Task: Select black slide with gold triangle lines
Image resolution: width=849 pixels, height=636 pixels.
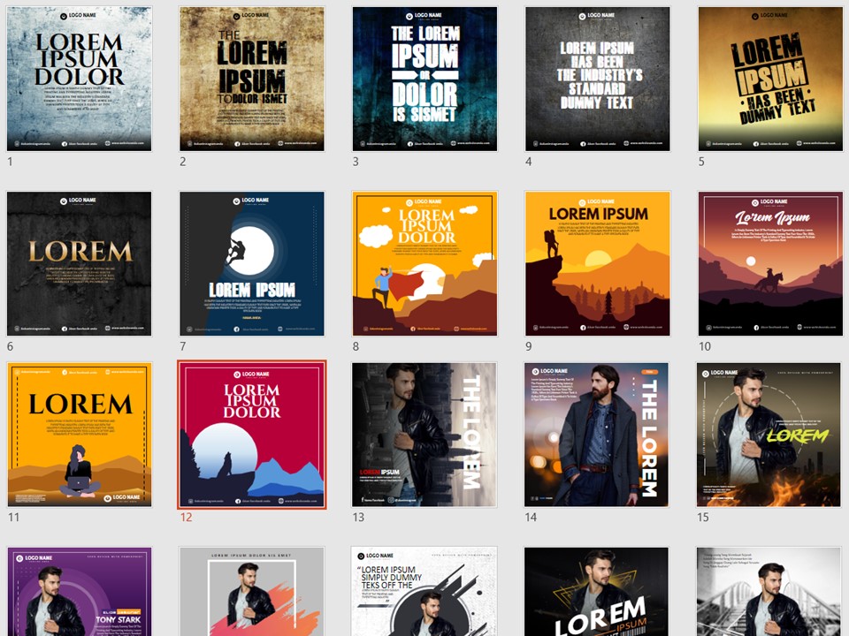Action: 597,592
